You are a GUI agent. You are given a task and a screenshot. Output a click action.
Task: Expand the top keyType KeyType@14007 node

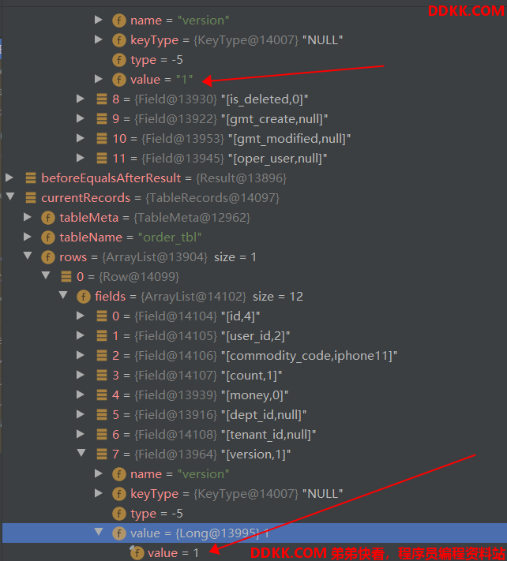99,39
